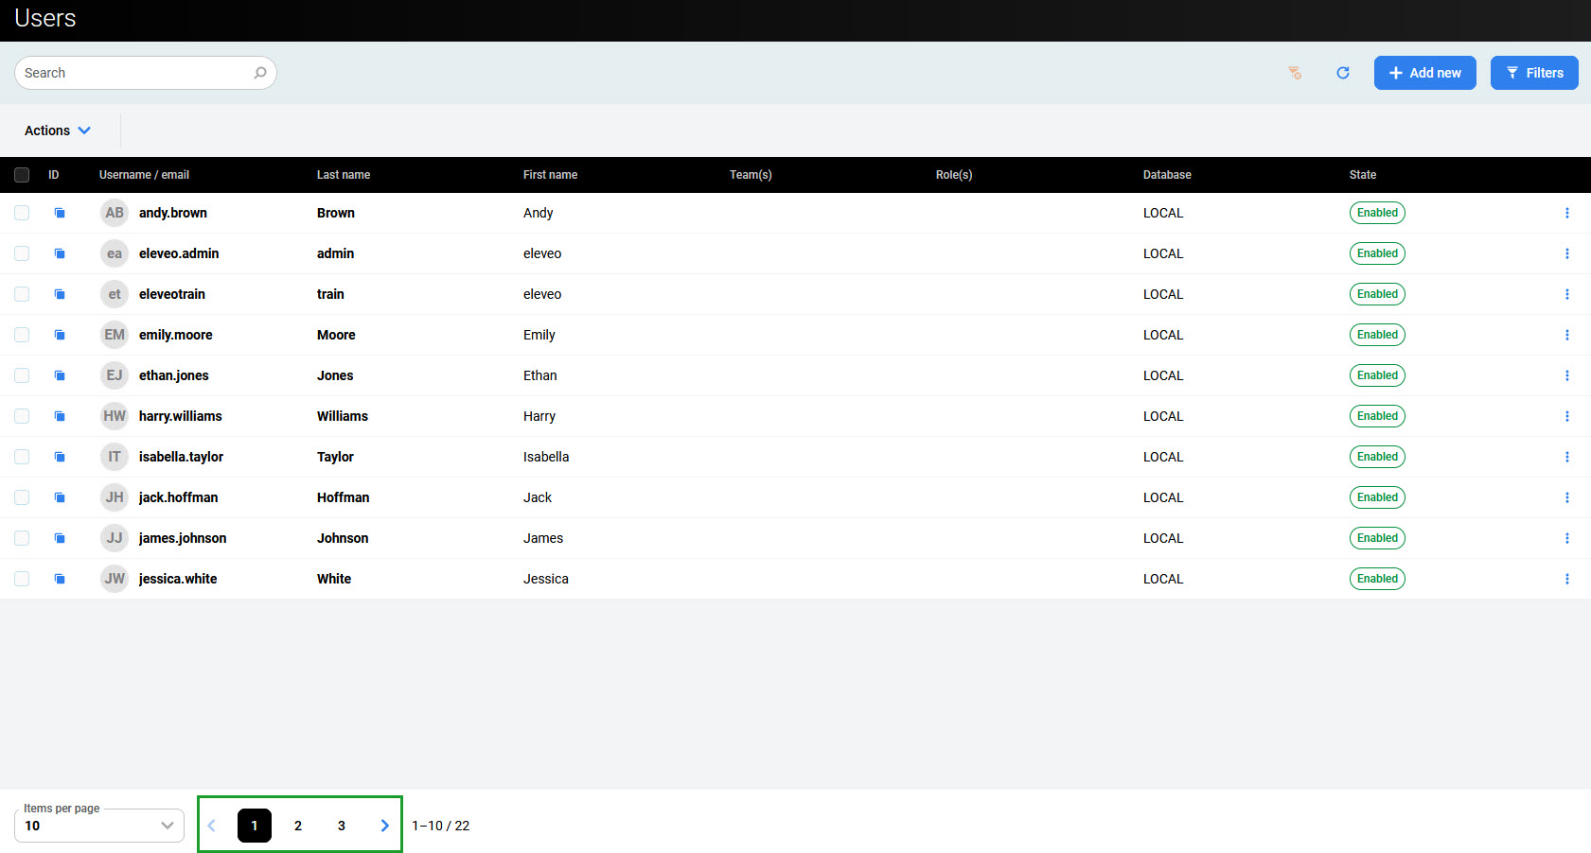
Task: Select all users with header checkbox
Action: click(x=22, y=175)
